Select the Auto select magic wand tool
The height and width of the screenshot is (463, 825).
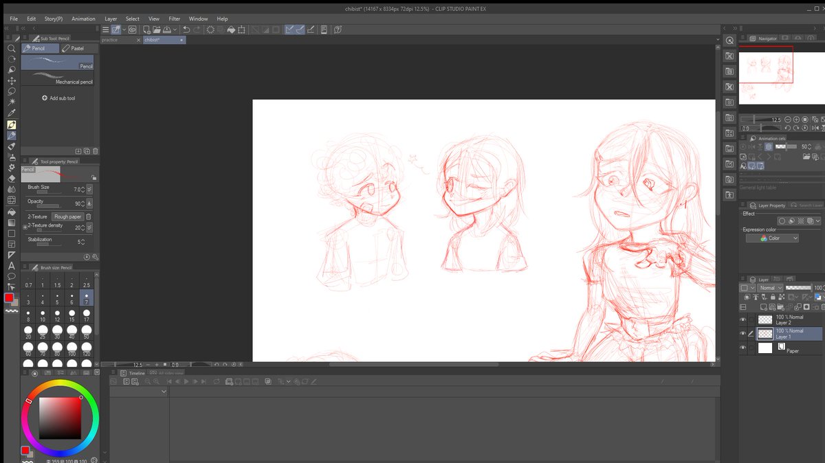[11, 102]
